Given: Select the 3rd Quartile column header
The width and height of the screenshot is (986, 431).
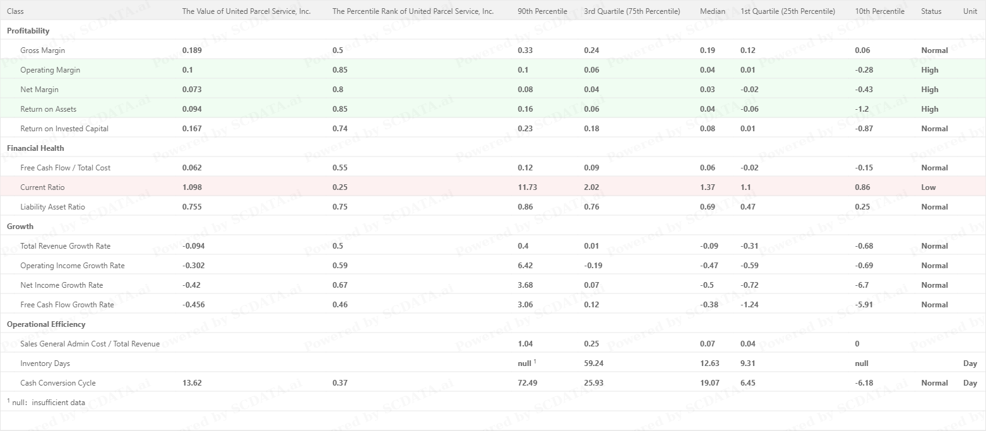Looking at the screenshot, I should click(x=632, y=11).
